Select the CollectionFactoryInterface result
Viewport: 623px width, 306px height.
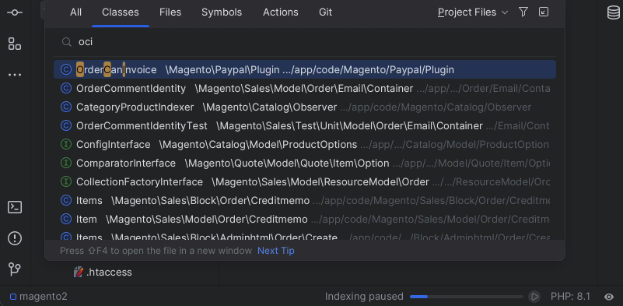pyautogui.click(x=305, y=182)
